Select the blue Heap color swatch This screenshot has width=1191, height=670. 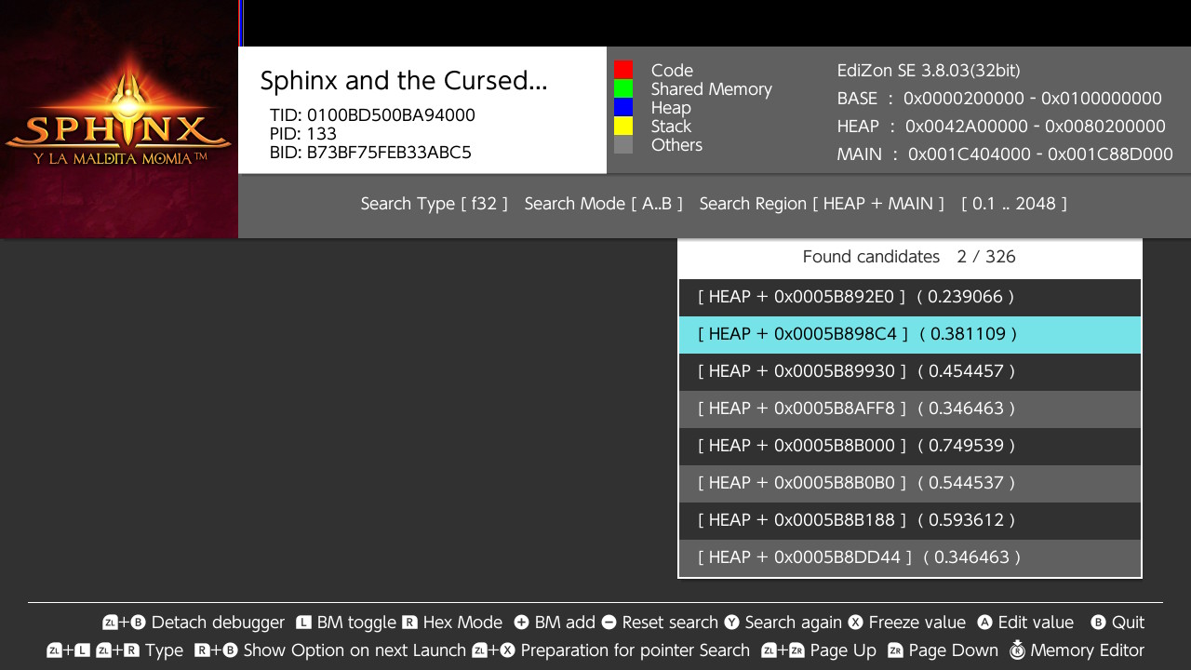[x=623, y=107]
